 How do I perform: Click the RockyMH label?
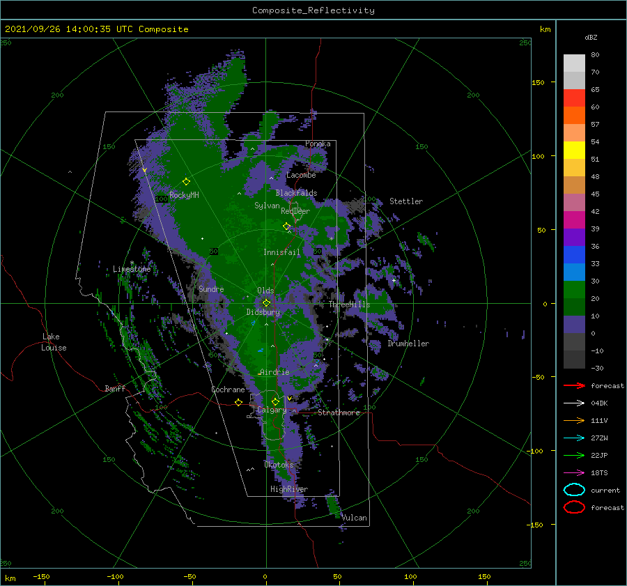pyautogui.click(x=184, y=195)
